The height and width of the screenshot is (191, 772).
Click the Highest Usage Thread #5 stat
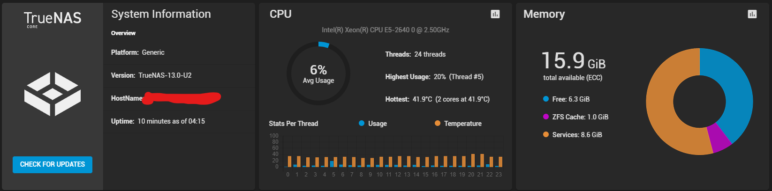(434, 77)
